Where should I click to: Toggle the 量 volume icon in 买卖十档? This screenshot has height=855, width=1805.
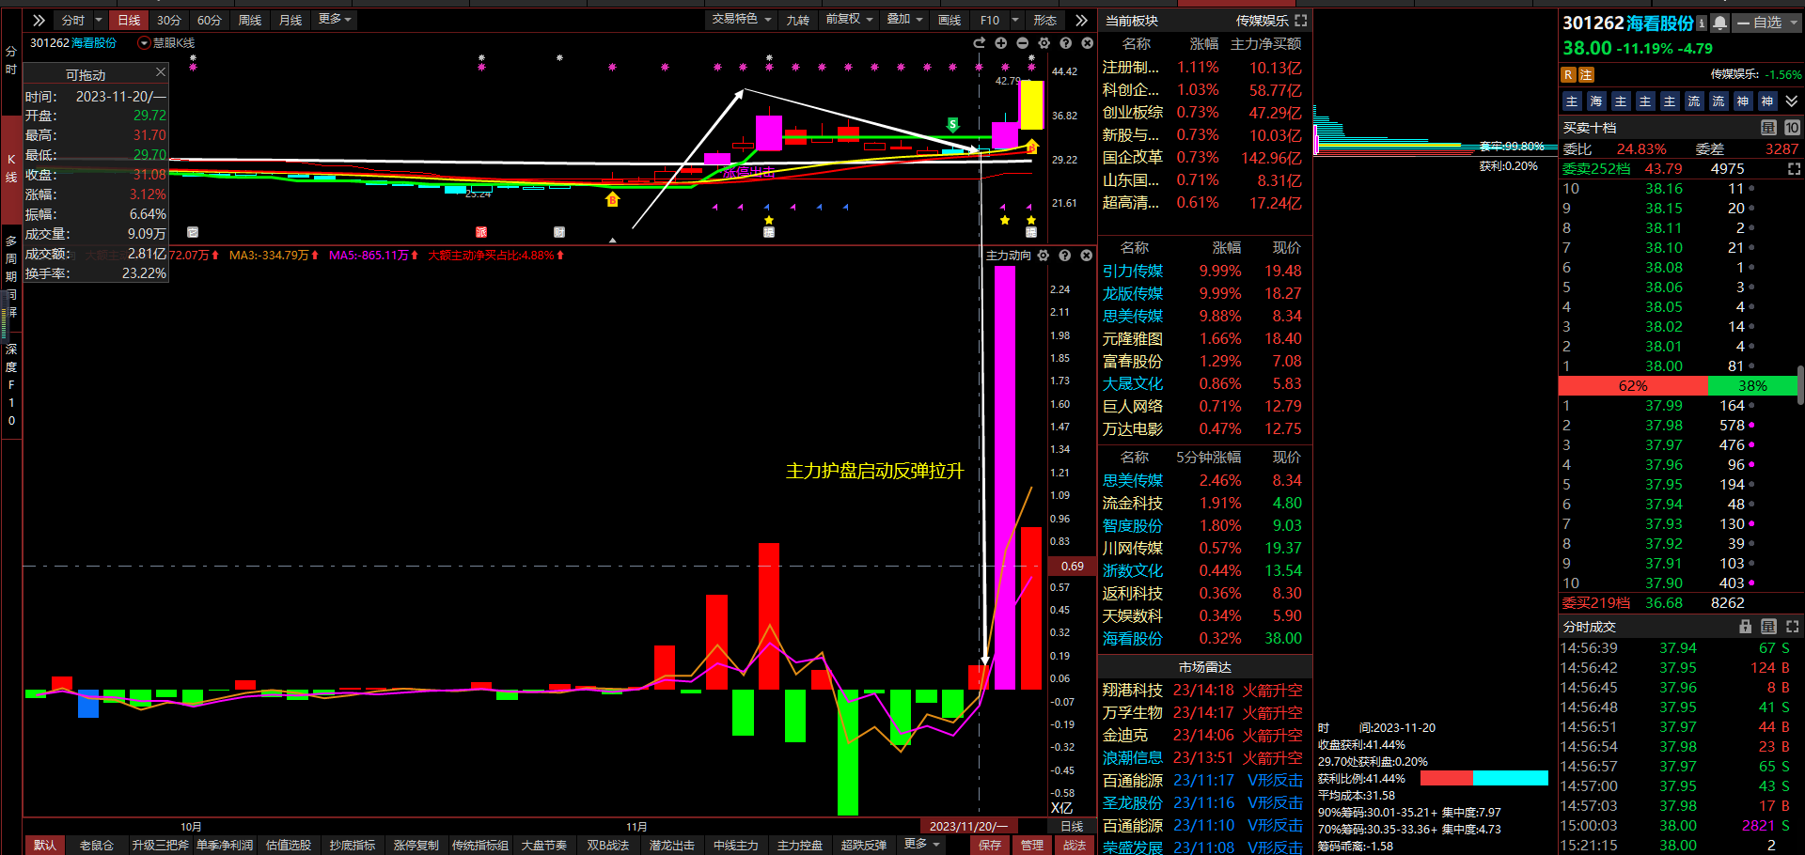point(1768,128)
